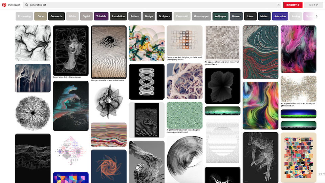Image resolution: width=325 pixels, height=183 pixels.
Task: Open the pink and magenta smoke pin
Action: pyautogui.click(x=299, y=49)
